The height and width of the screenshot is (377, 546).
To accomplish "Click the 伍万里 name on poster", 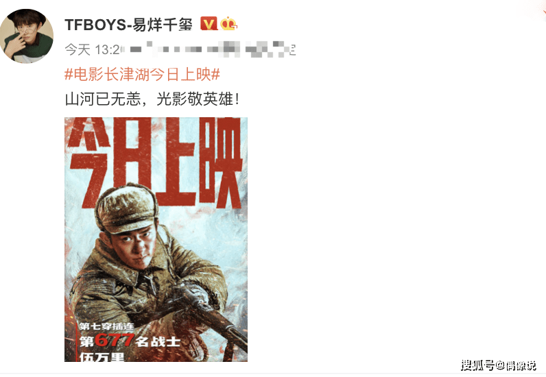I will point(102,357).
